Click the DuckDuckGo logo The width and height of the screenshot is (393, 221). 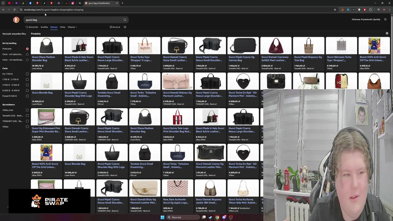(16, 20)
